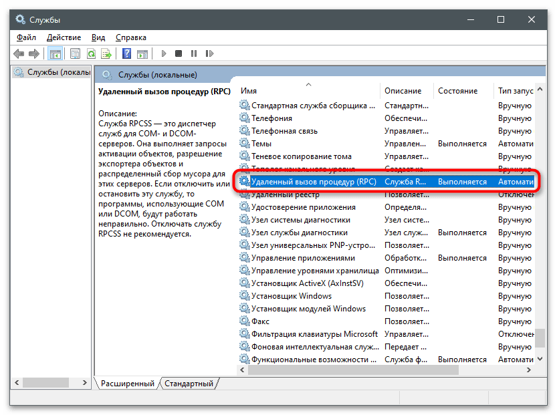Open Help with the blue question mark icon
The width and height of the screenshot is (557, 415).
coord(126,53)
